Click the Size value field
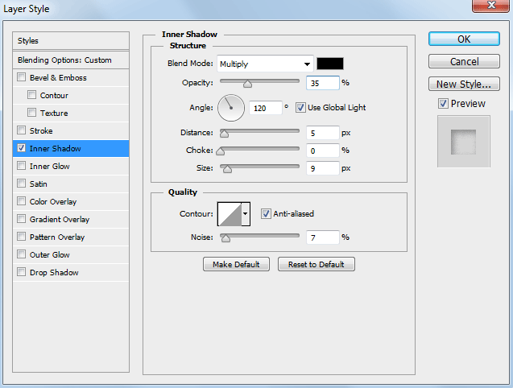Viewport: 513px width, 388px height. pyautogui.click(x=323, y=168)
